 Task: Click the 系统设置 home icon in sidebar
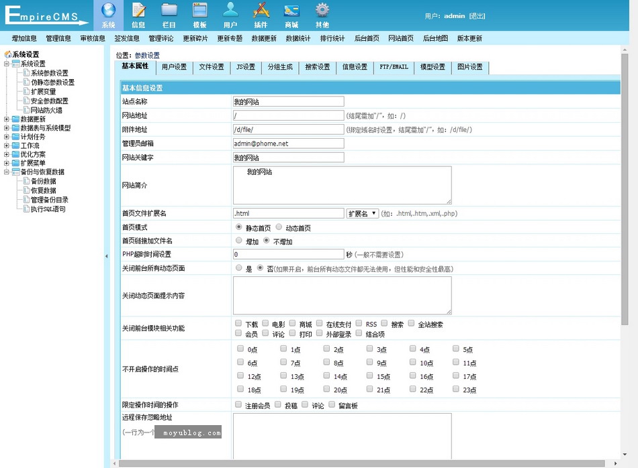click(x=8, y=54)
